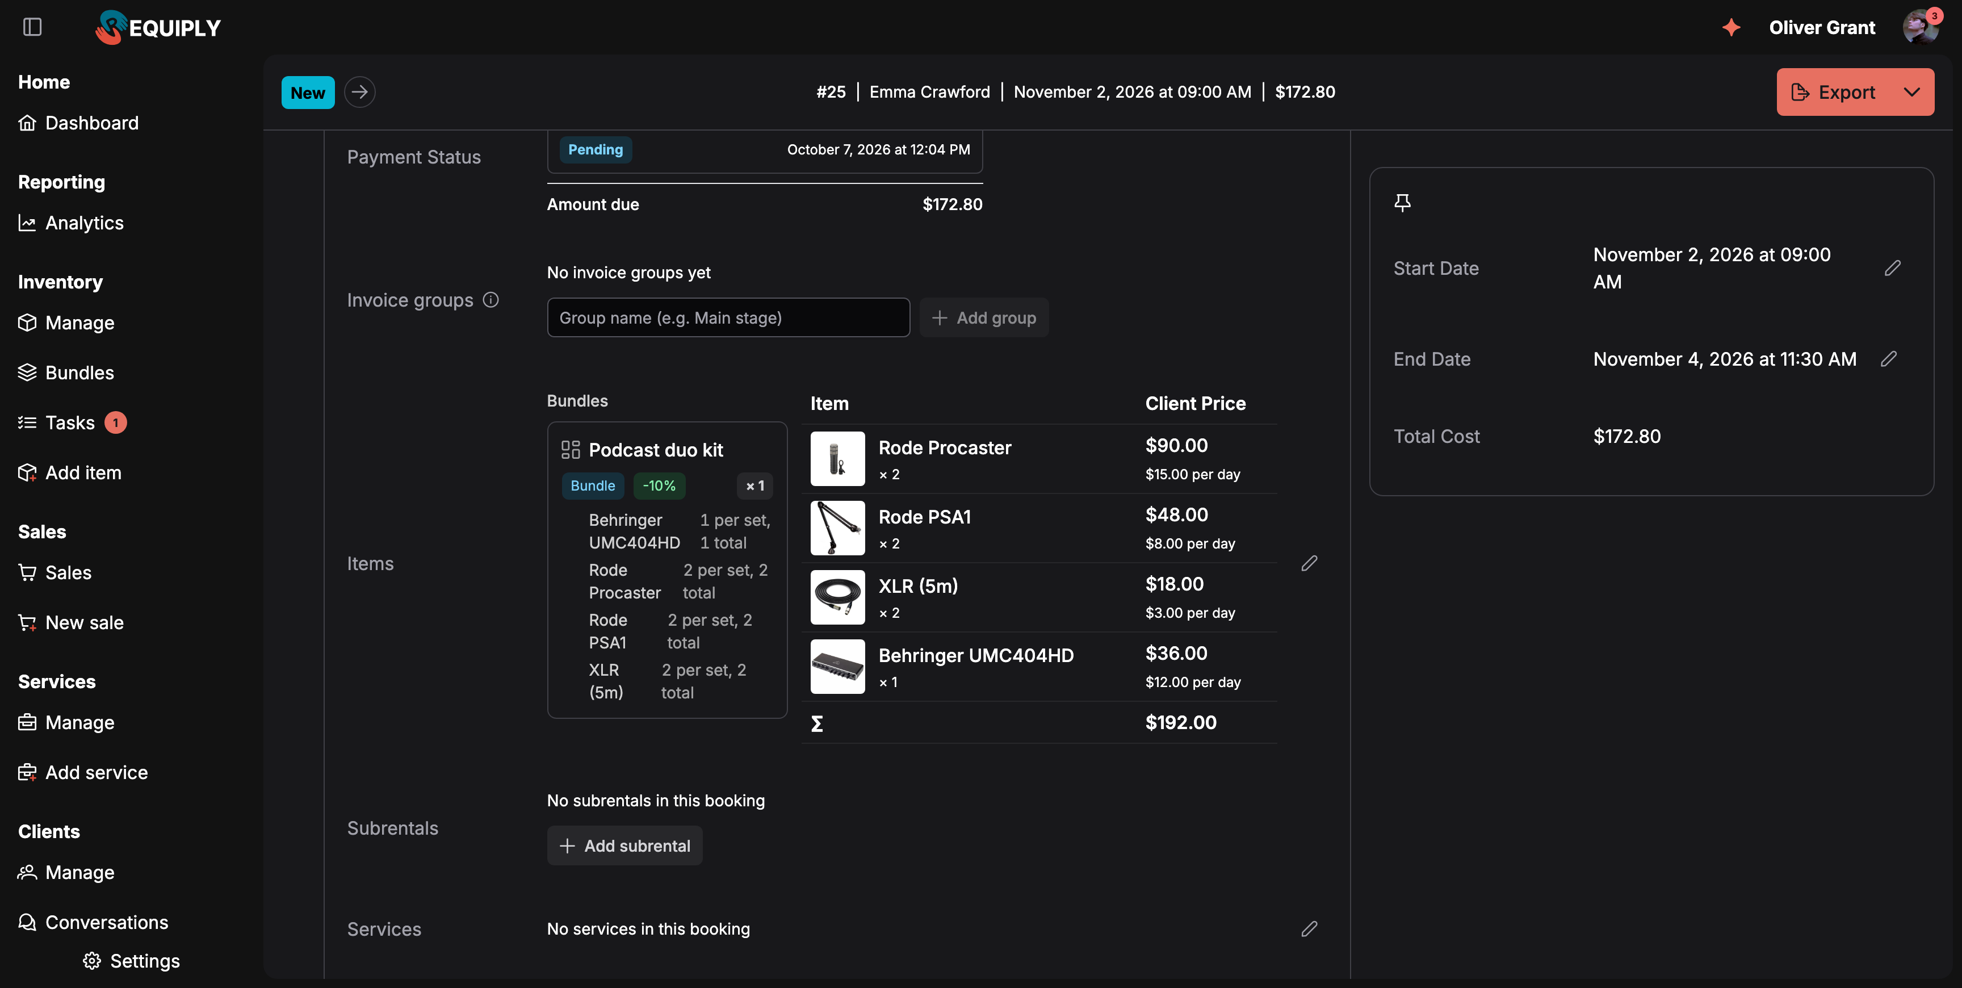Click the Rode Procaster thumbnail
Image resolution: width=1962 pixels, height=988 pixels.
[837, 459]
